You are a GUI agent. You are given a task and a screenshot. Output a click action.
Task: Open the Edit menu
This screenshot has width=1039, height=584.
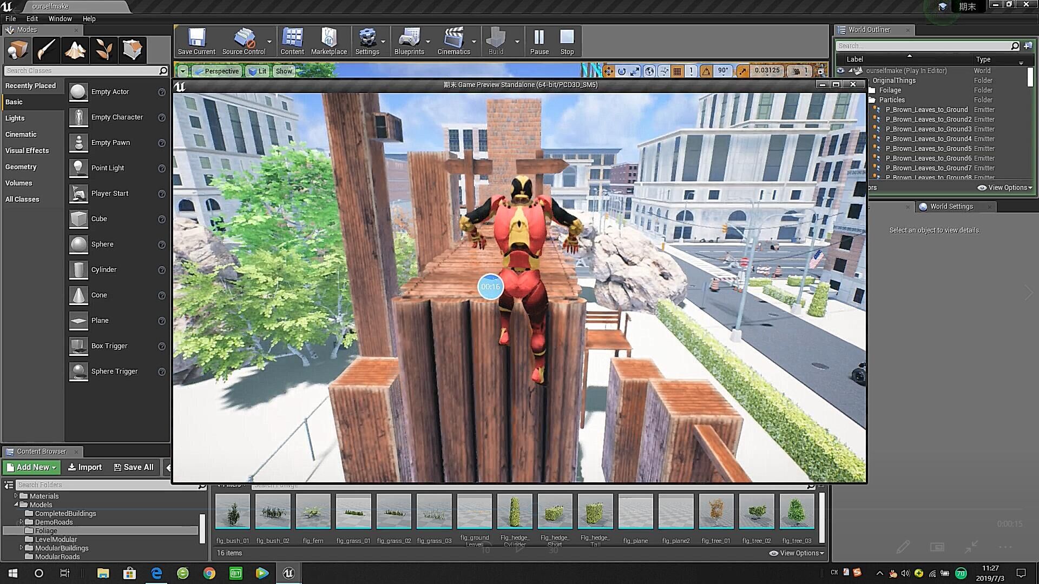(32, 18)
